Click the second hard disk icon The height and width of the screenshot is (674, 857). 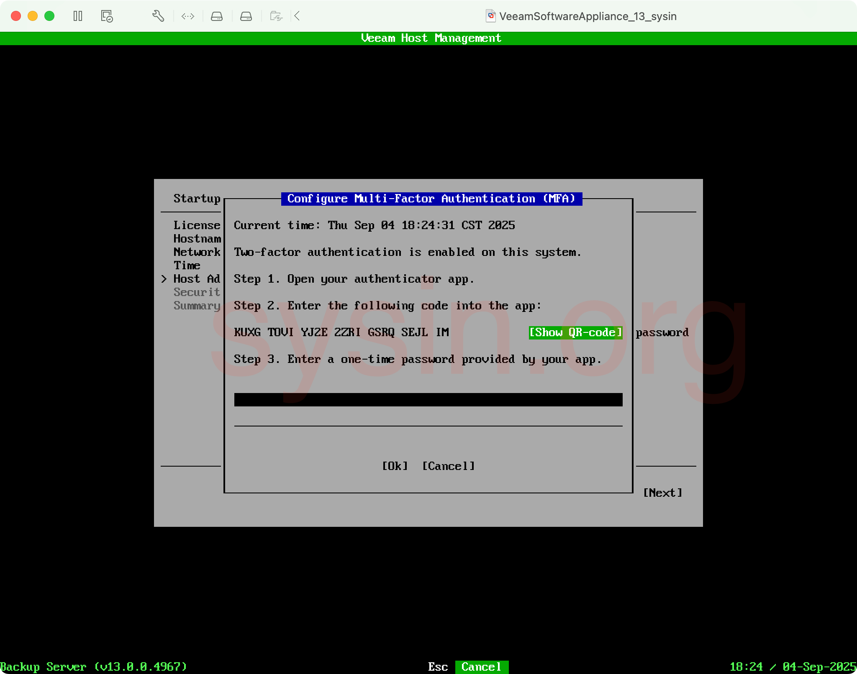(246, 16)
